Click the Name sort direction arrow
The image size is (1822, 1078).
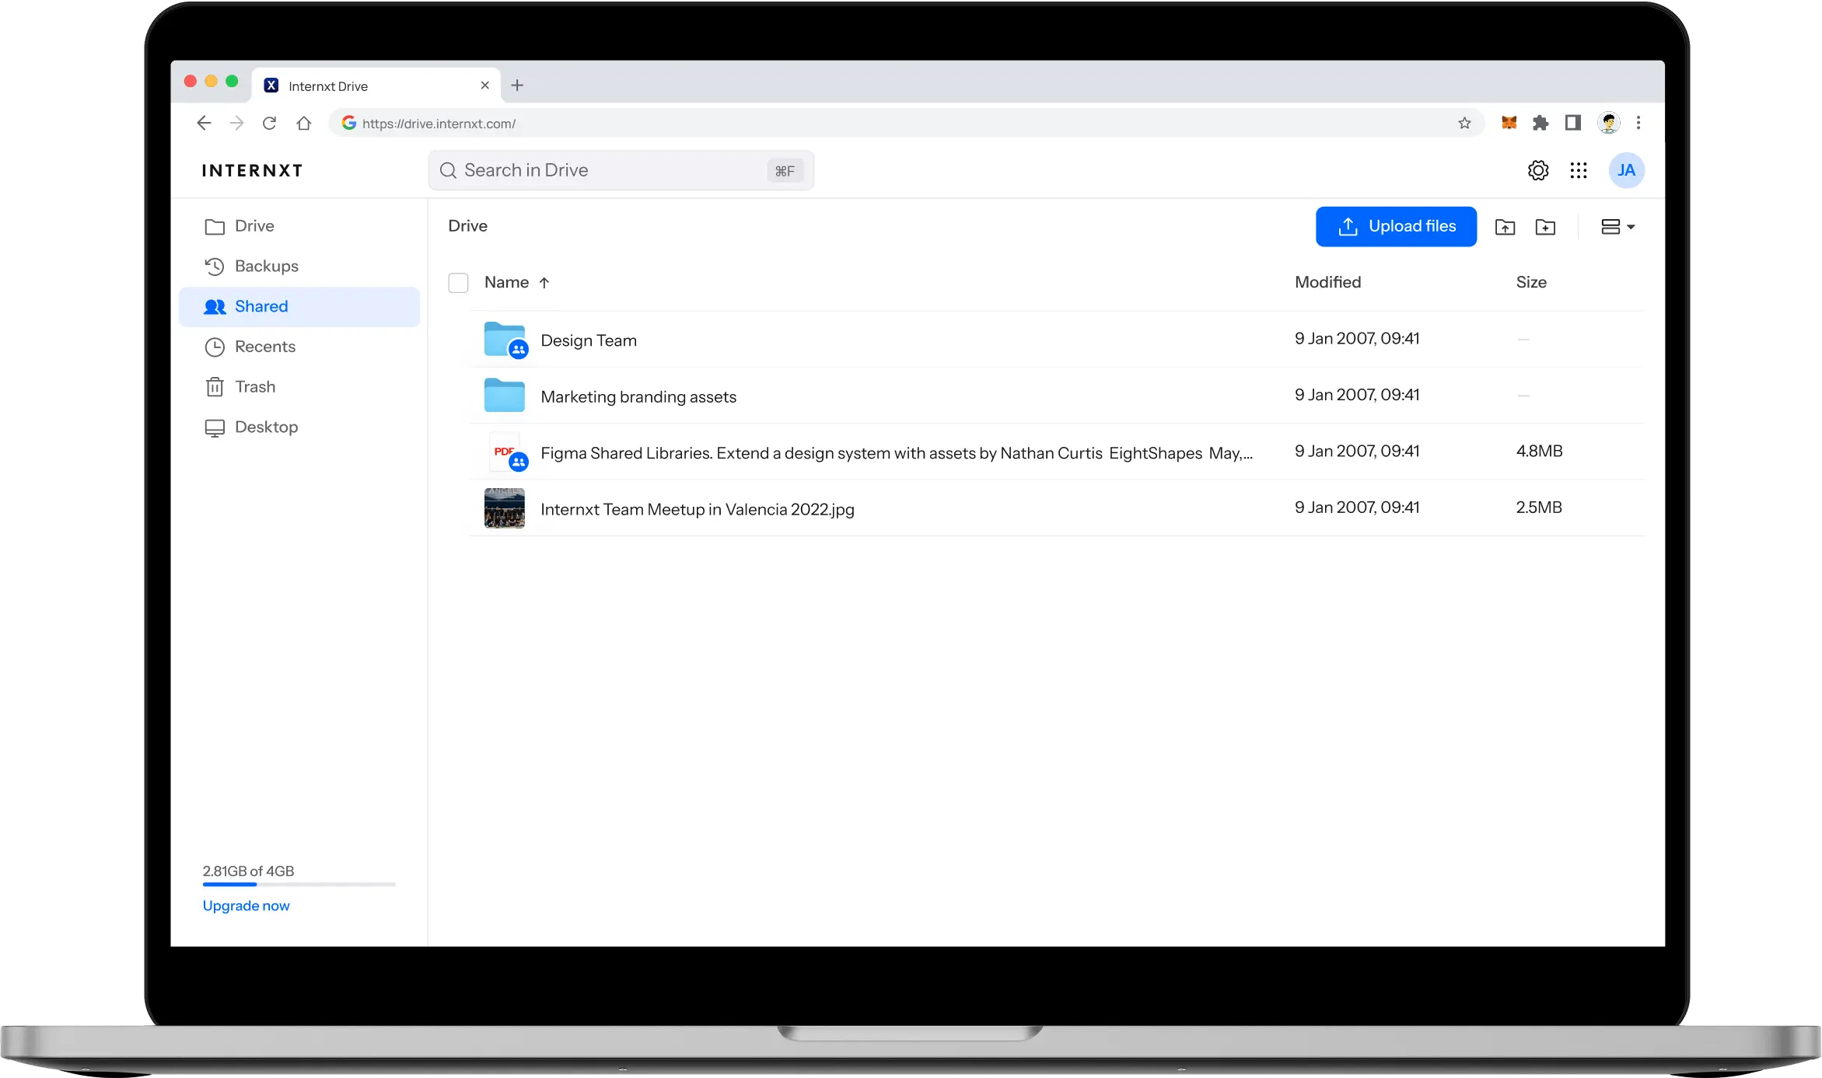[x=544, y=283]
